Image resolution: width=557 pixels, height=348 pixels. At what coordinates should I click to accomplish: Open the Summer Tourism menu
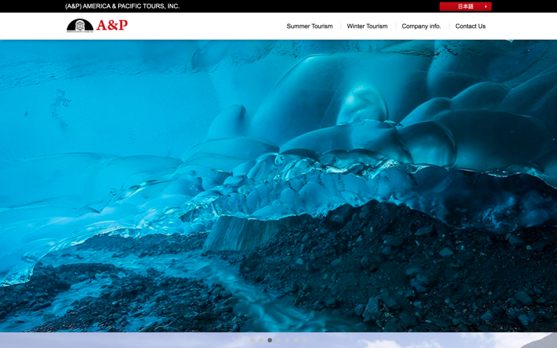coord(310,26)
